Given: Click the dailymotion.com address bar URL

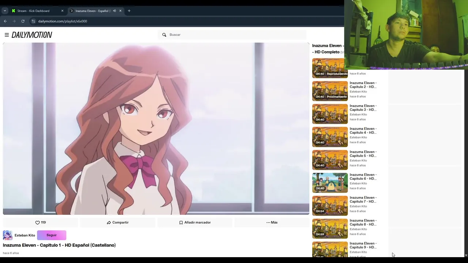Looking at the screenshot, I should 63,21.
